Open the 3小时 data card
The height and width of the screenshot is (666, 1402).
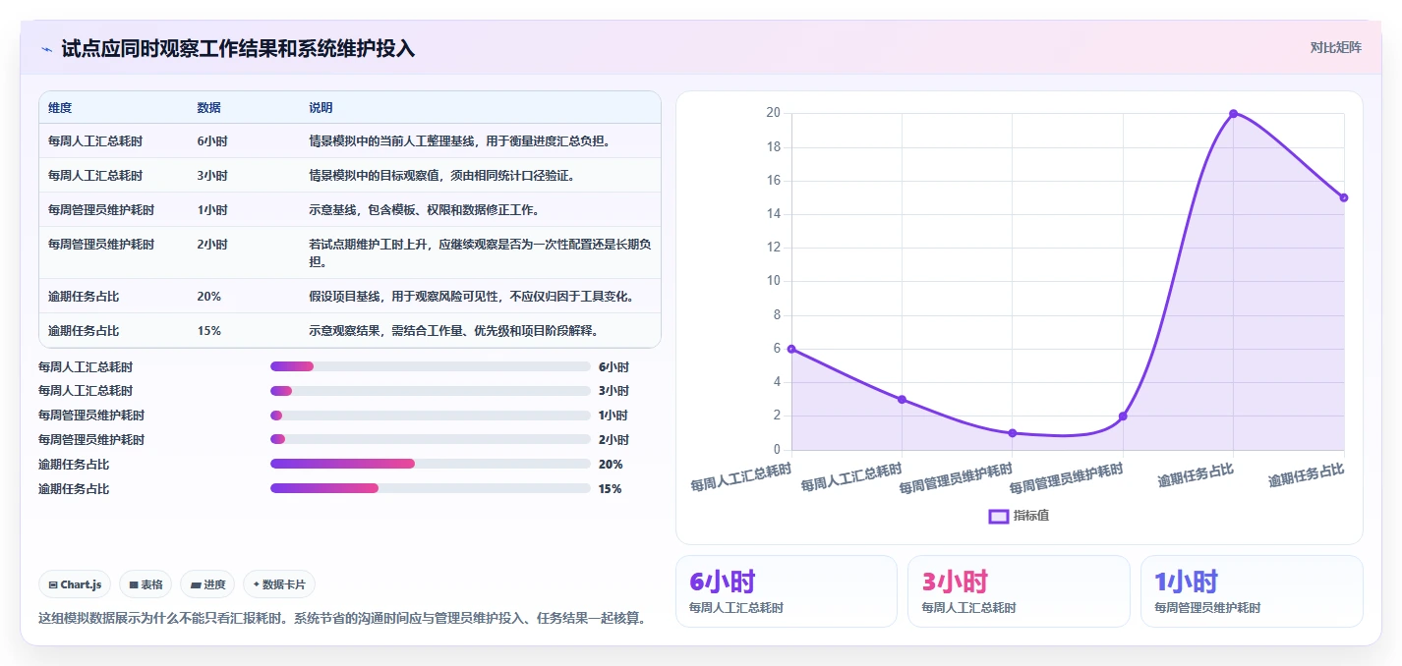coord(1019,591)
